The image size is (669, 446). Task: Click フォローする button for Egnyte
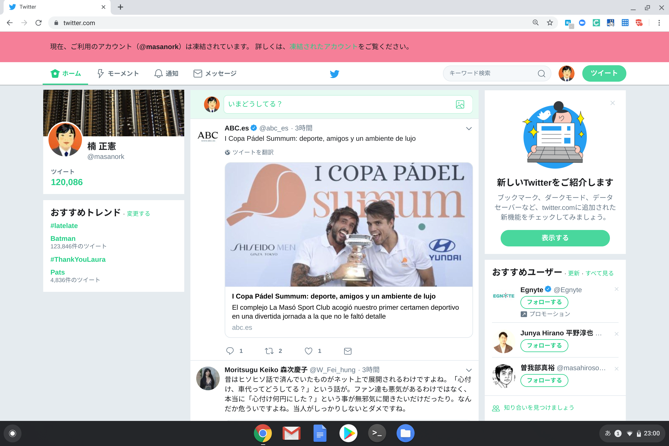click(544, 302)
